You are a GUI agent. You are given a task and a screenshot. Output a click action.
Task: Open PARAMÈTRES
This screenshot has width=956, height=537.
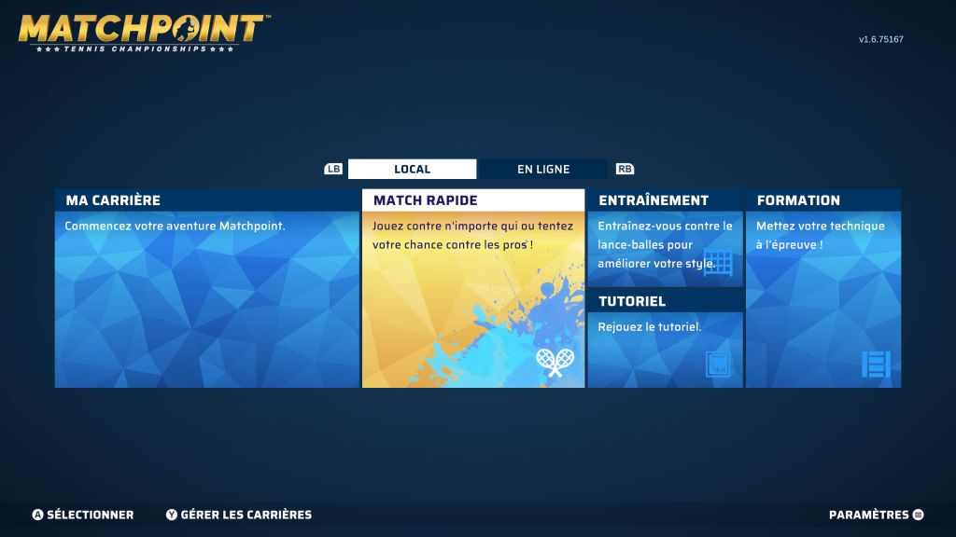[x=869, y=515]
